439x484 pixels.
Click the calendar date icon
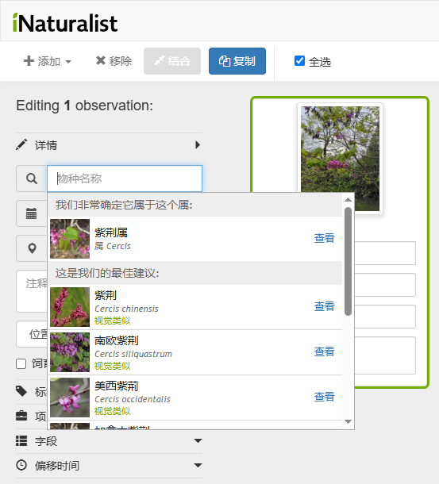click(32, 213)
